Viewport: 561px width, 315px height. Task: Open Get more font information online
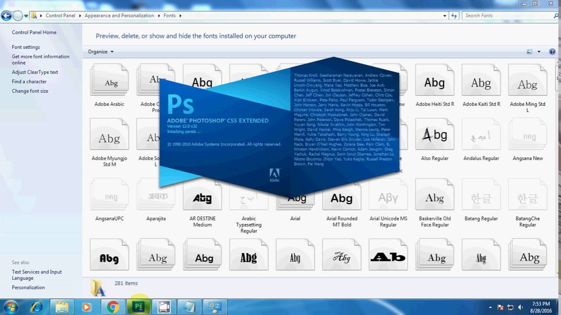(x=41, y=59)
